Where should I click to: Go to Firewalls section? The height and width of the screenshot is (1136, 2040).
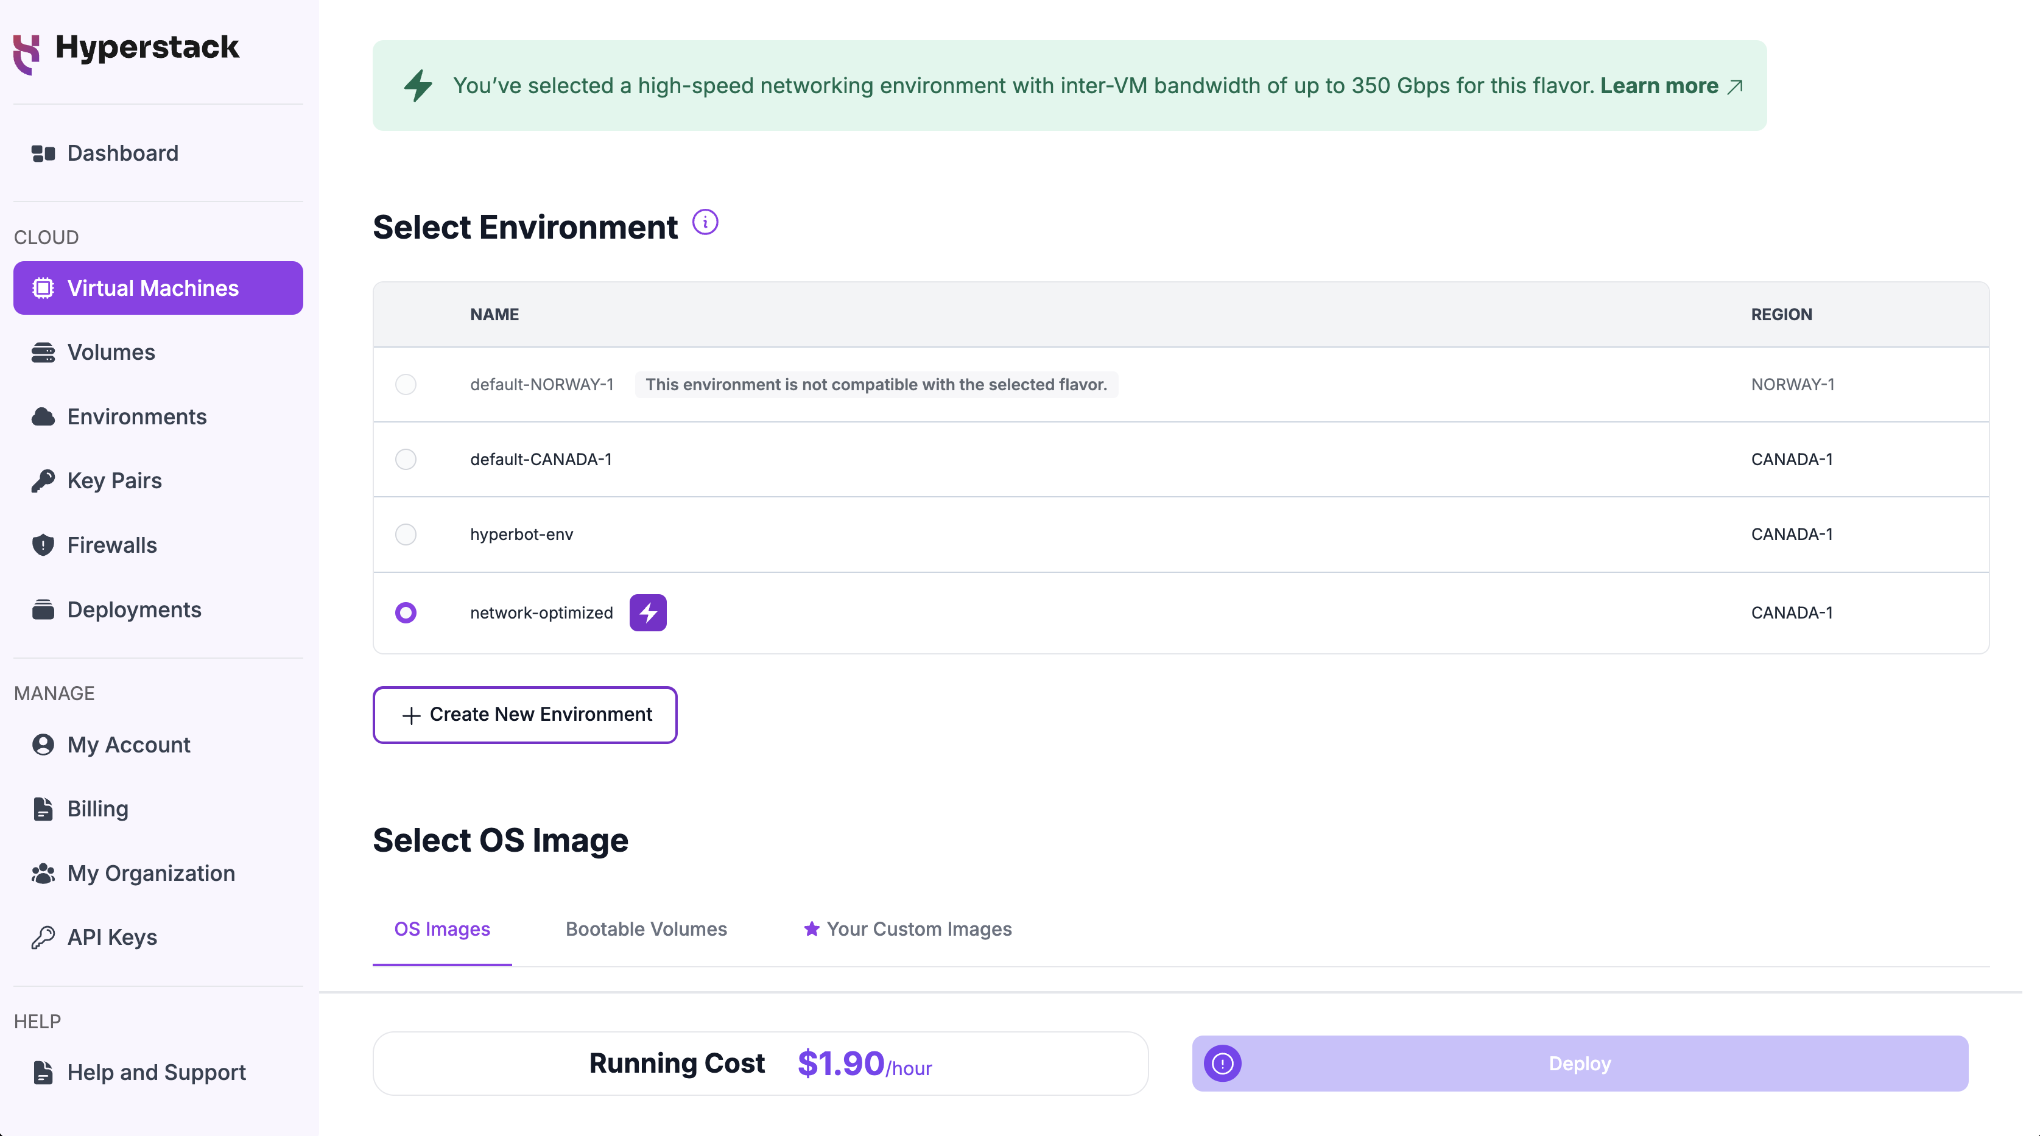coord(111,545)
